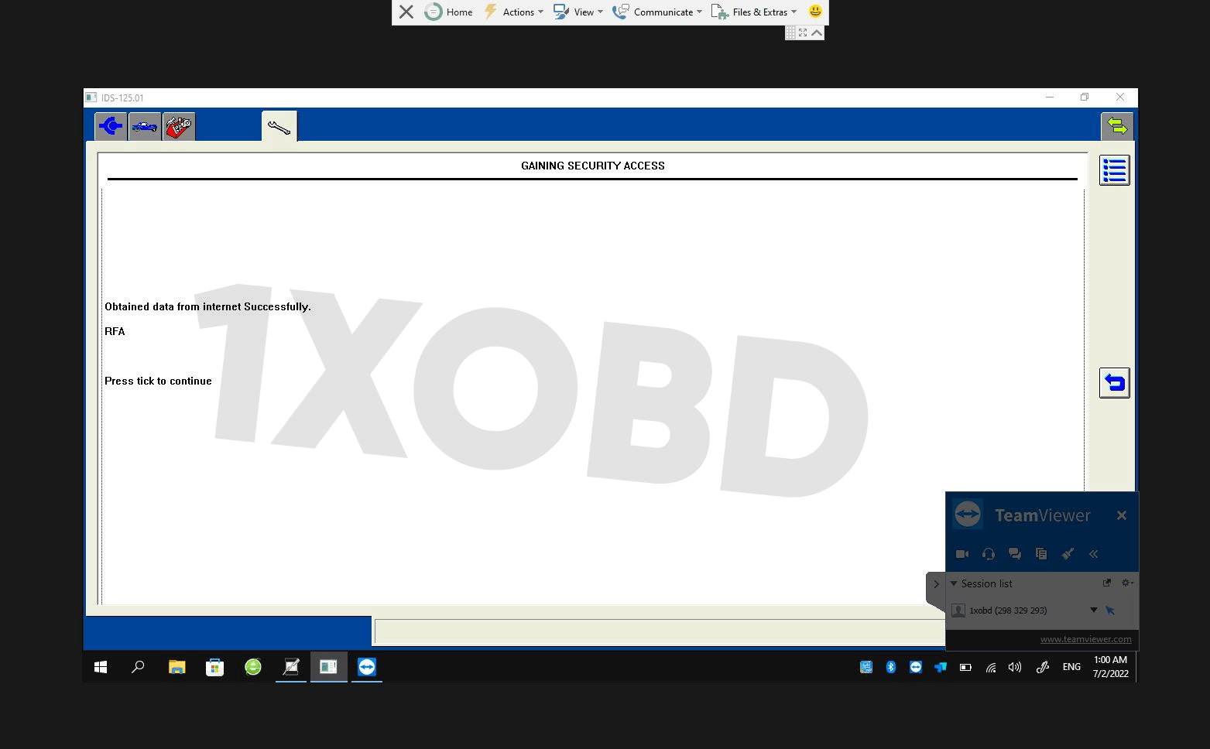Image resolution: width=1210 pixels, height=749 pixels.
Task: Open chat in the TeamViewer panel
Action: (x=1015, y=554)
